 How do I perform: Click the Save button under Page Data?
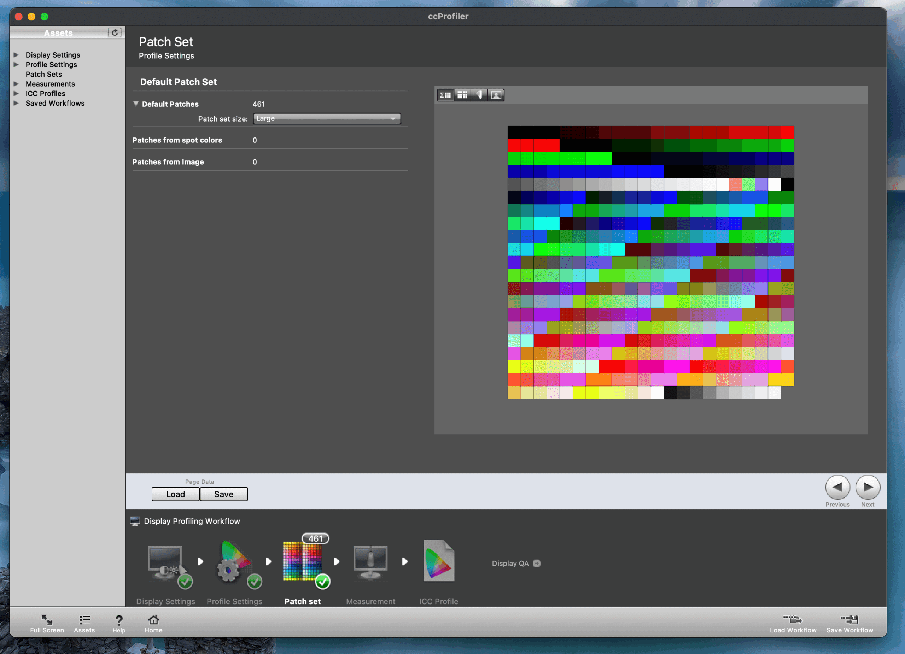click(224, 494)
